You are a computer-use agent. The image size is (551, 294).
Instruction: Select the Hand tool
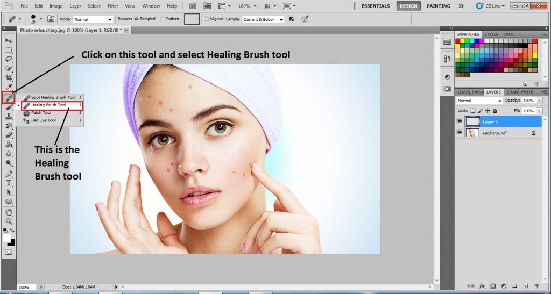pyautogui.click(x=9, y=212)
